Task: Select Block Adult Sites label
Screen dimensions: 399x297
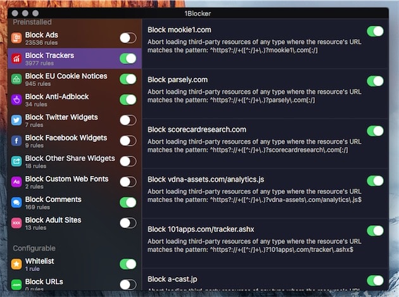Action: (53, 220)
